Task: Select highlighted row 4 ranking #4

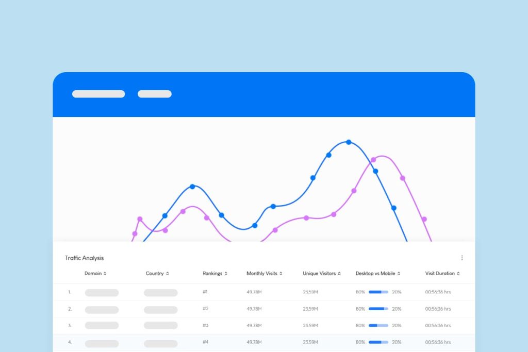Action: click(205, 342)
